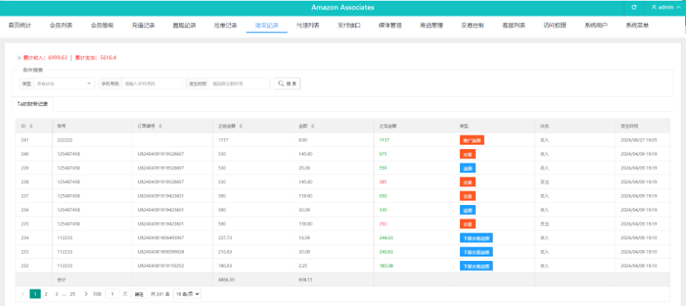686x306 pixels.
Task: Open the 会员等级 menu tab
Action: click(102, 25)
